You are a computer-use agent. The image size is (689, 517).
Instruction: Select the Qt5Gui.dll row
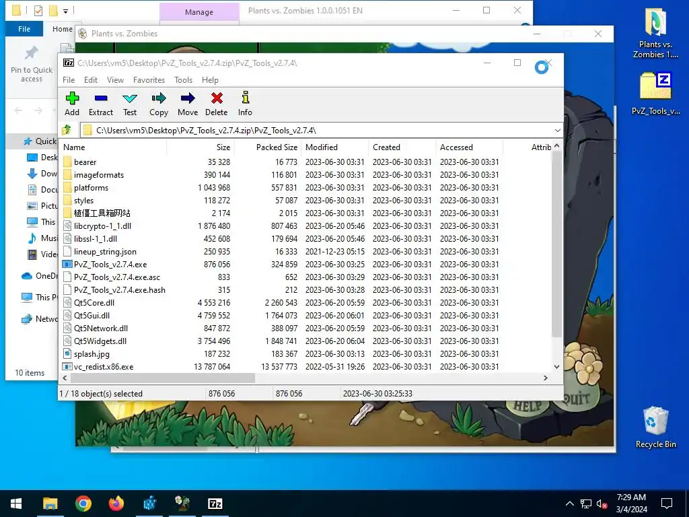305,315
